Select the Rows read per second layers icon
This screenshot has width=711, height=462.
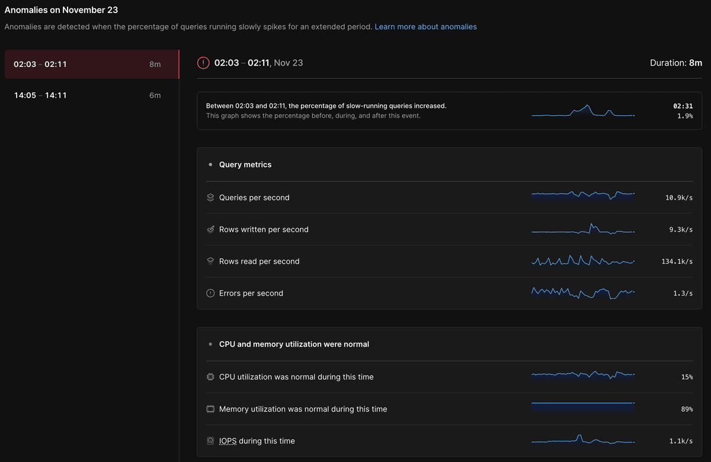[210, 261]
